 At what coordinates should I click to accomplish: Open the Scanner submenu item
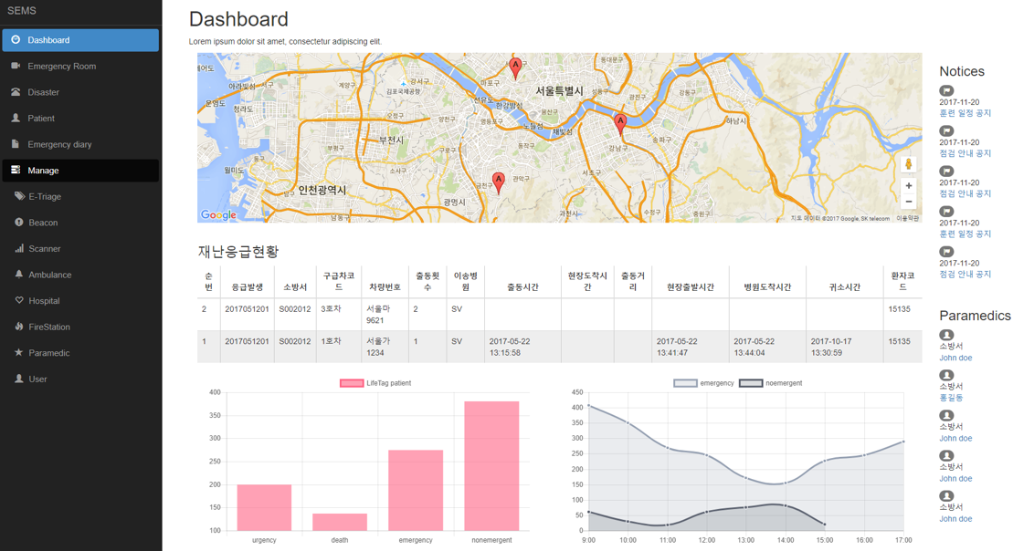(80, 248)
